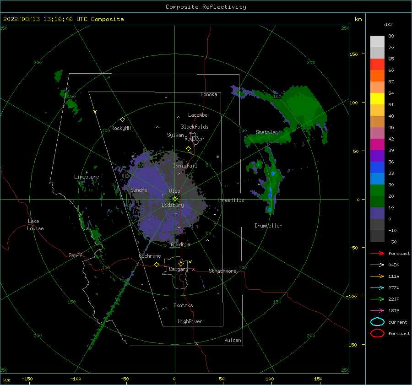
Task: Click the cyan current ellipse icon
Action: 377,322
